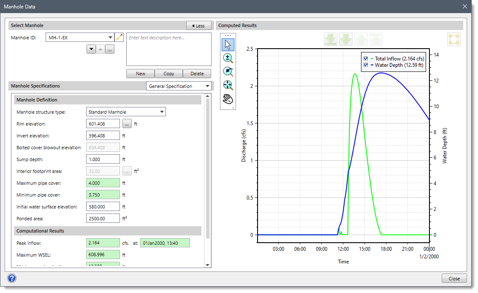Screen dimensions: 478x293
Task: Click the zoom previous magnifier icon
Action: point(228,71)
